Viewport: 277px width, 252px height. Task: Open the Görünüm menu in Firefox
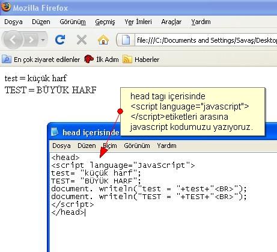click(73, 22)
